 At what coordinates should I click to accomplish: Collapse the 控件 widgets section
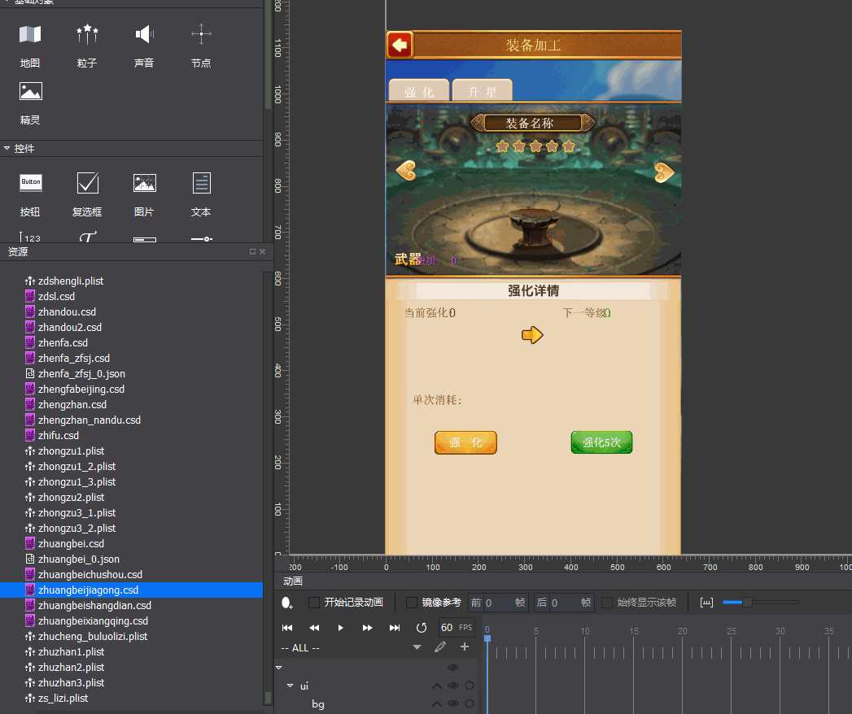tap(7, 149)
